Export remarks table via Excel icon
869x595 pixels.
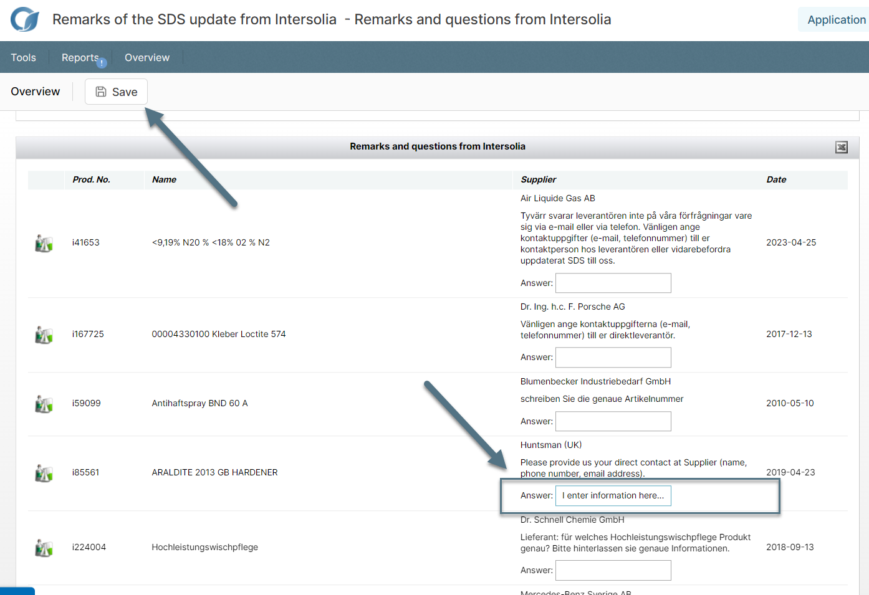[842, 147]
